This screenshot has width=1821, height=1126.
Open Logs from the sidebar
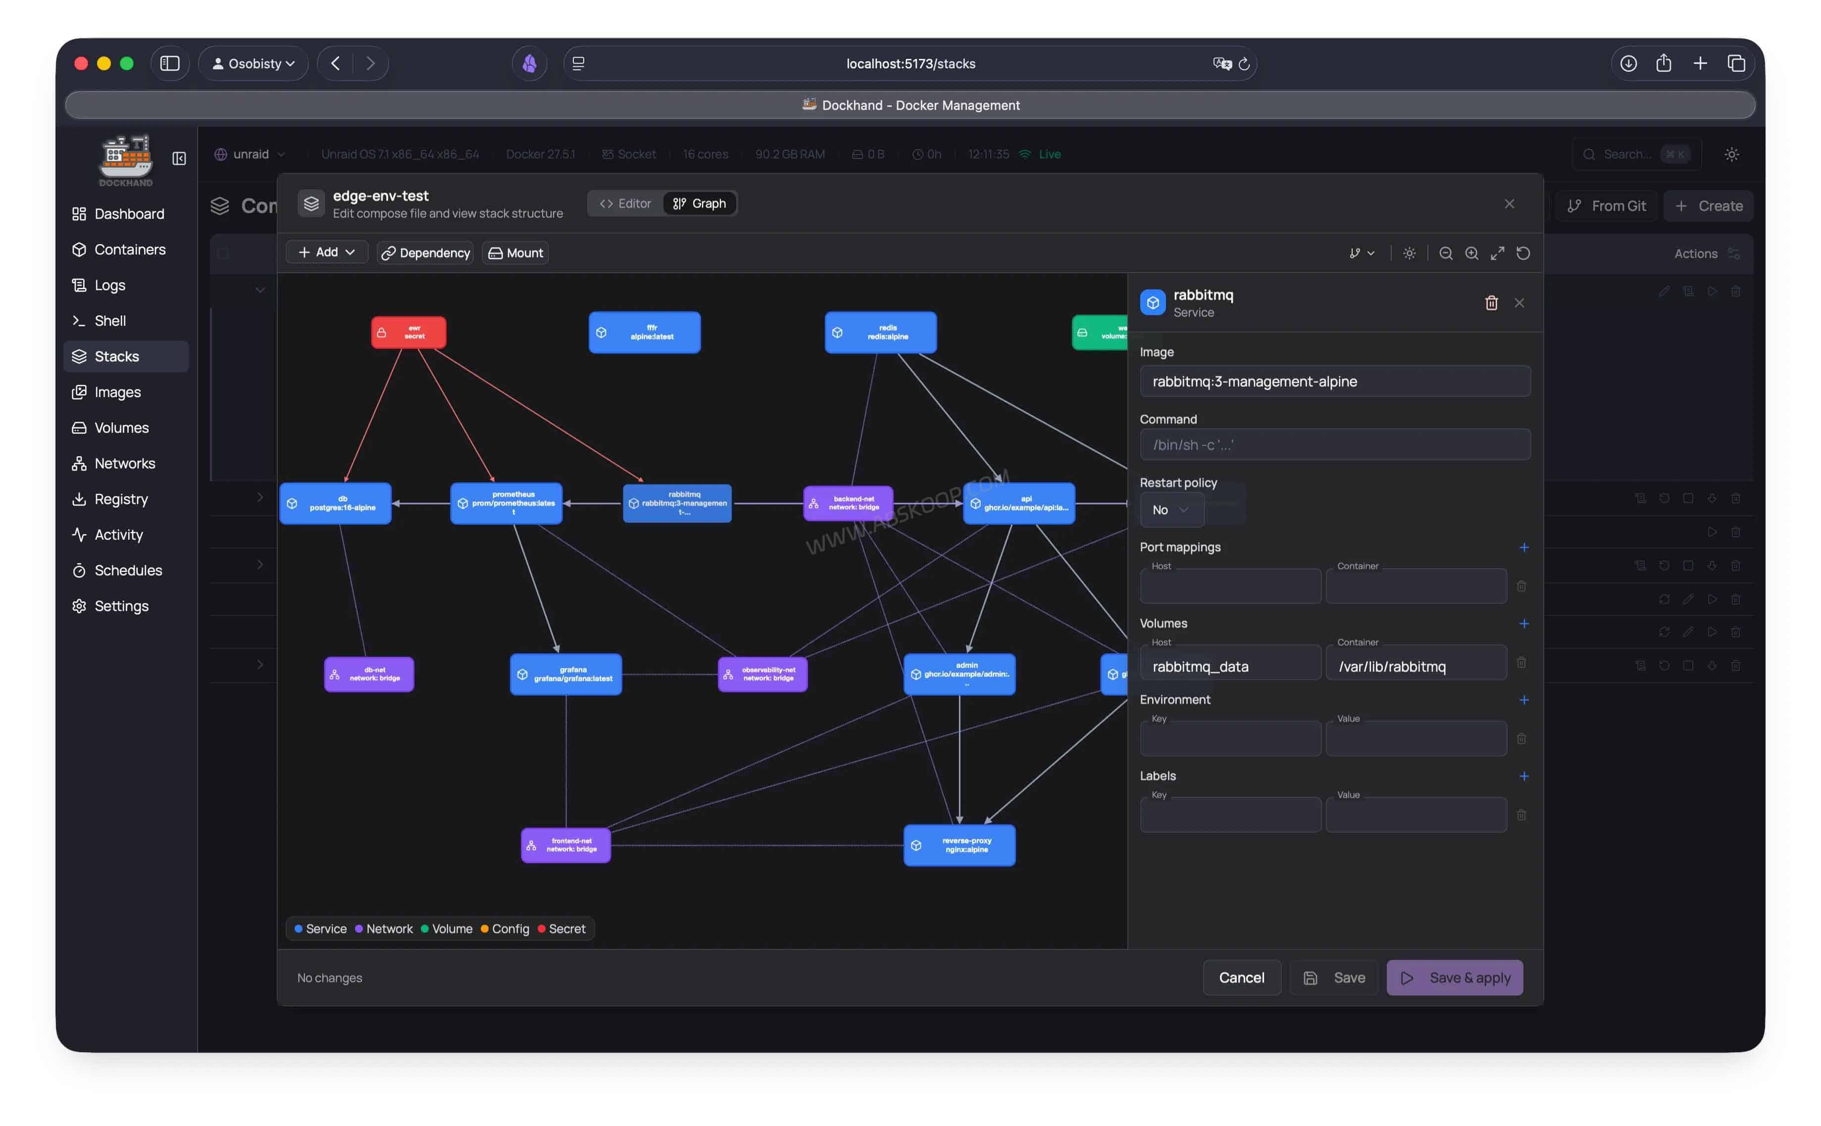tap(126, 285)
